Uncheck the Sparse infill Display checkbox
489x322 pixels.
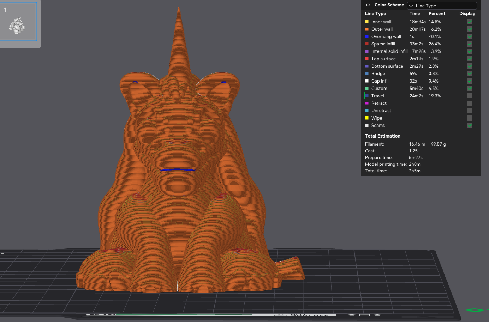point(470,44)
